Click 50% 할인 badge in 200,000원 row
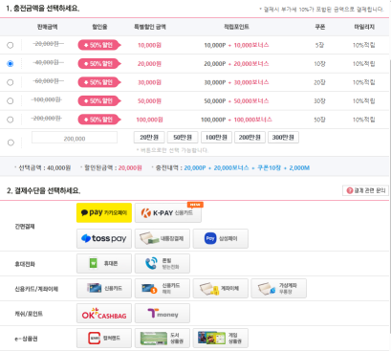 point(99,120)
